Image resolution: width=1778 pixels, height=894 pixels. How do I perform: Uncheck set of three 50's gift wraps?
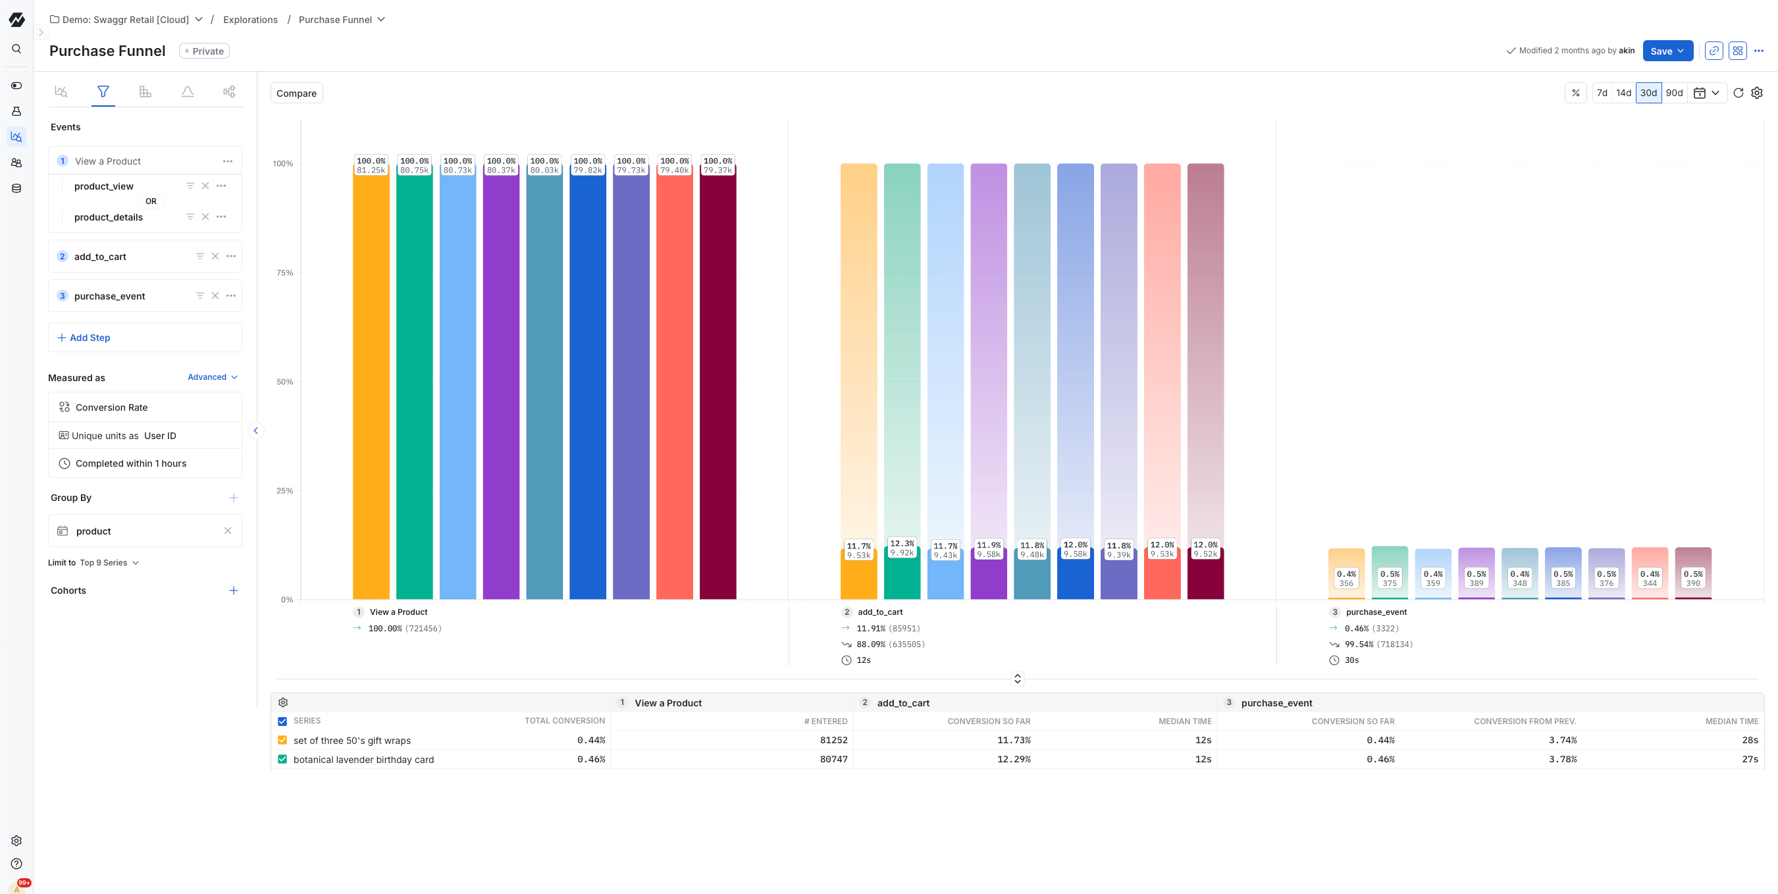click(282, 740)
